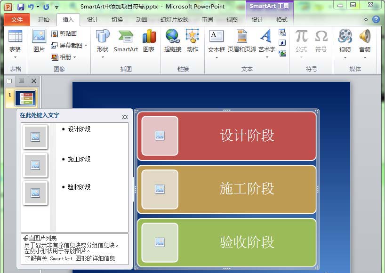Click the 视频 video icon
This screenshot has height=273, width=385.
point(345,36)
